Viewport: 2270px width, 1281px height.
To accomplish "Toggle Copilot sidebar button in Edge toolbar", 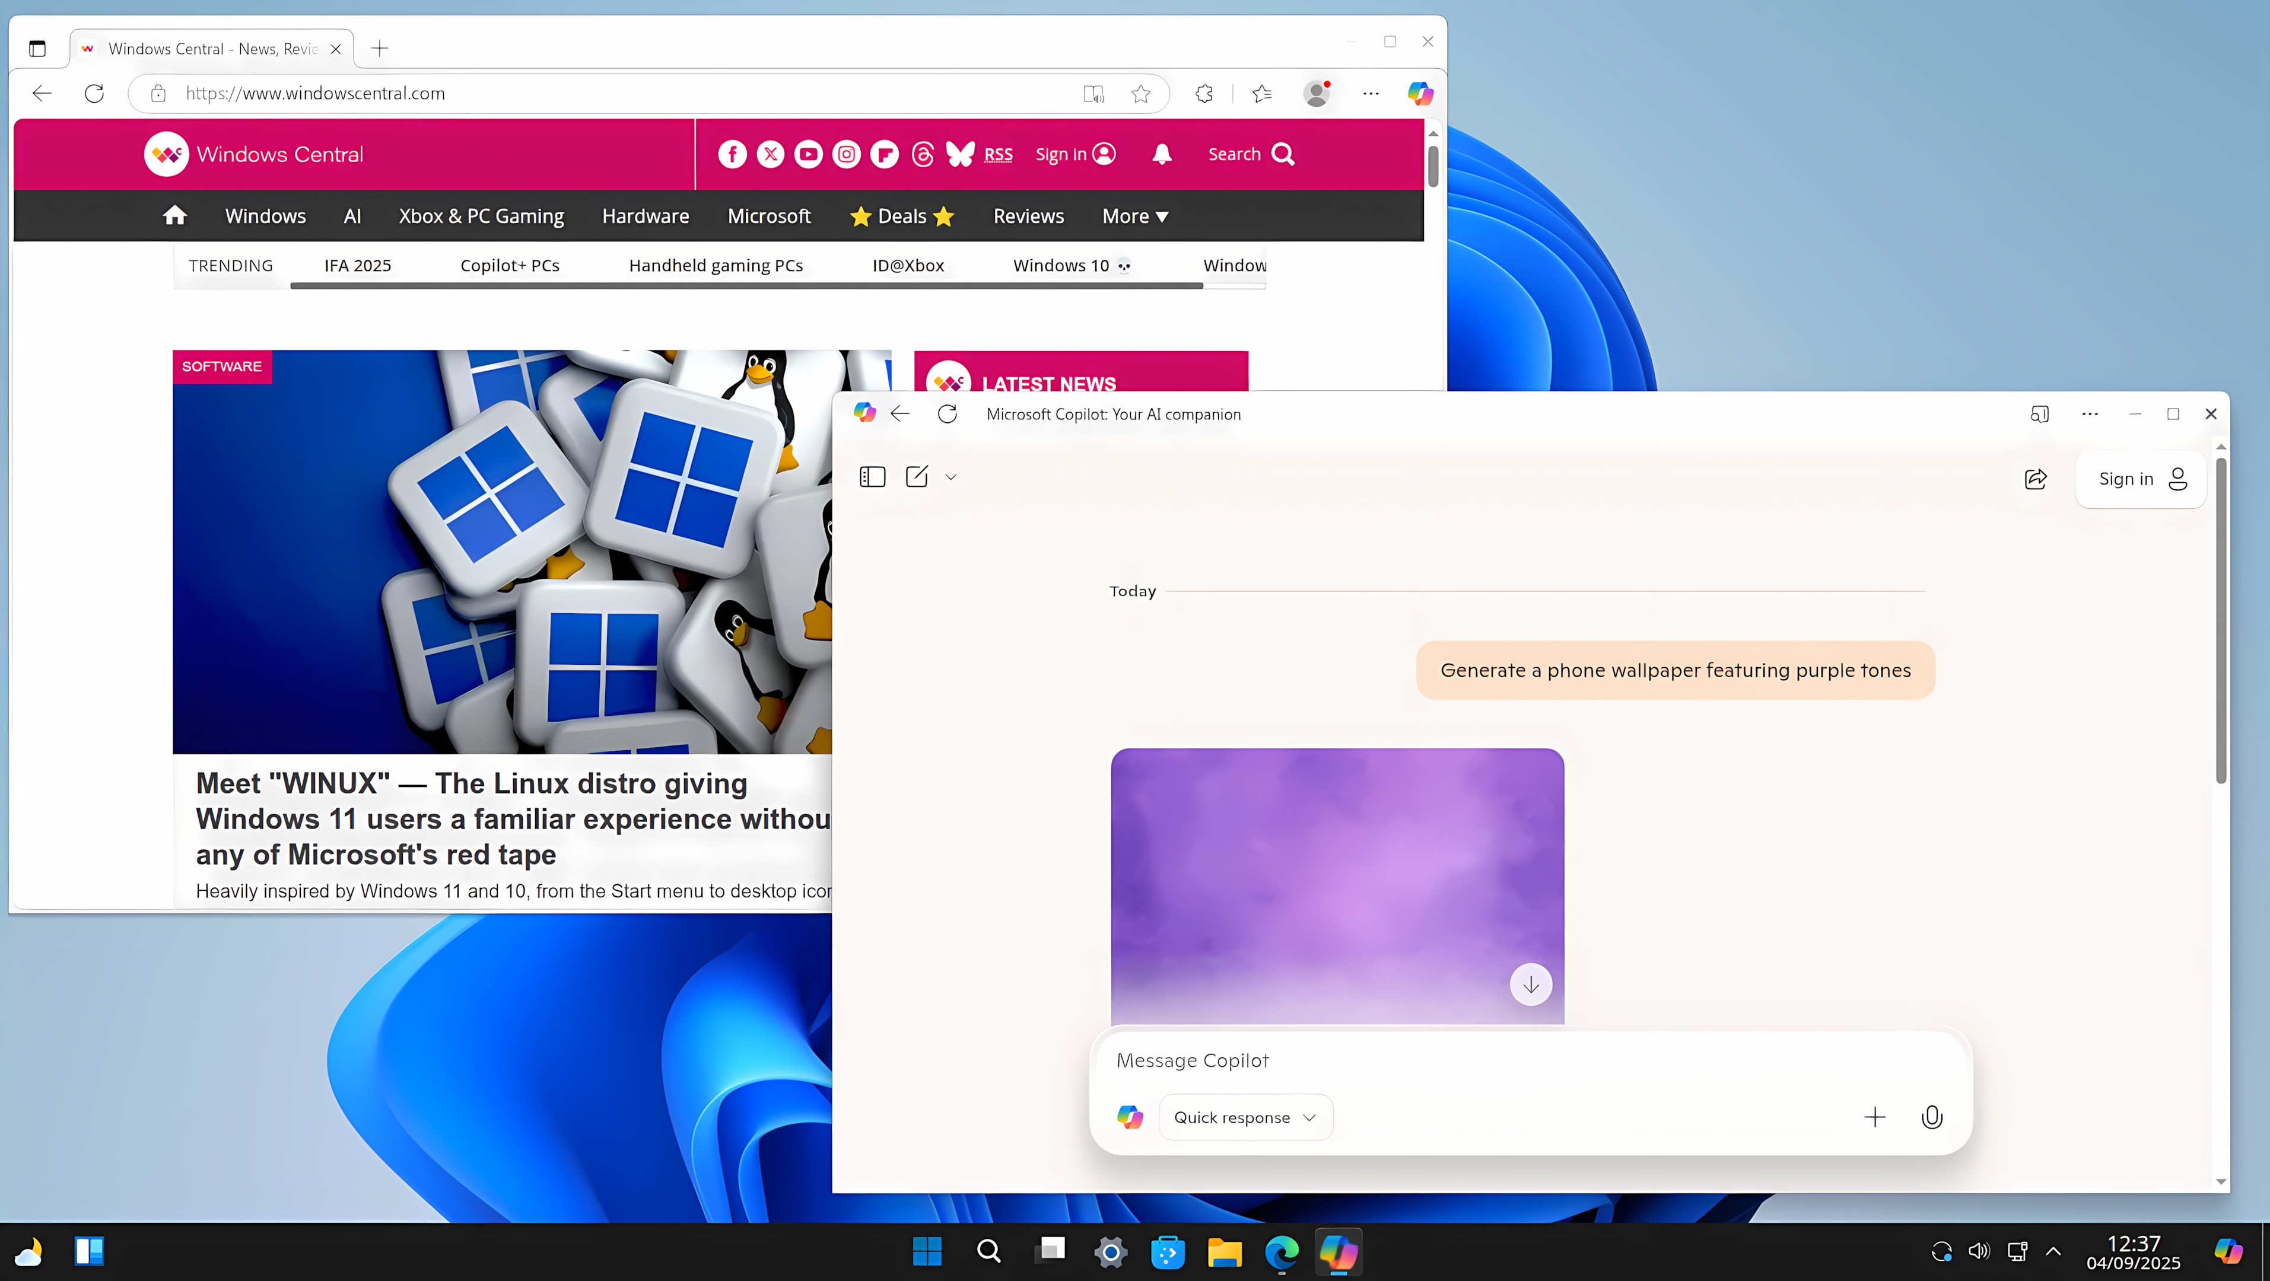I will pos(1420,93).
